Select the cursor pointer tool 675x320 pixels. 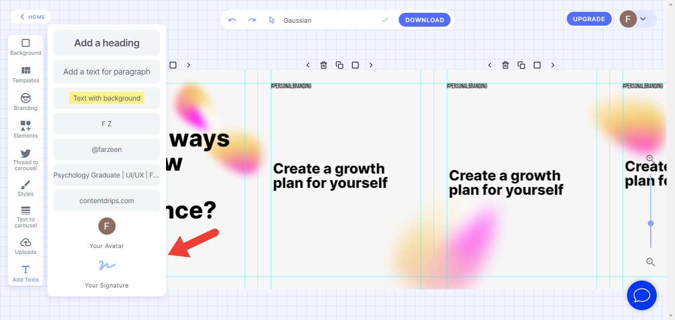click(x=271, y=20)
